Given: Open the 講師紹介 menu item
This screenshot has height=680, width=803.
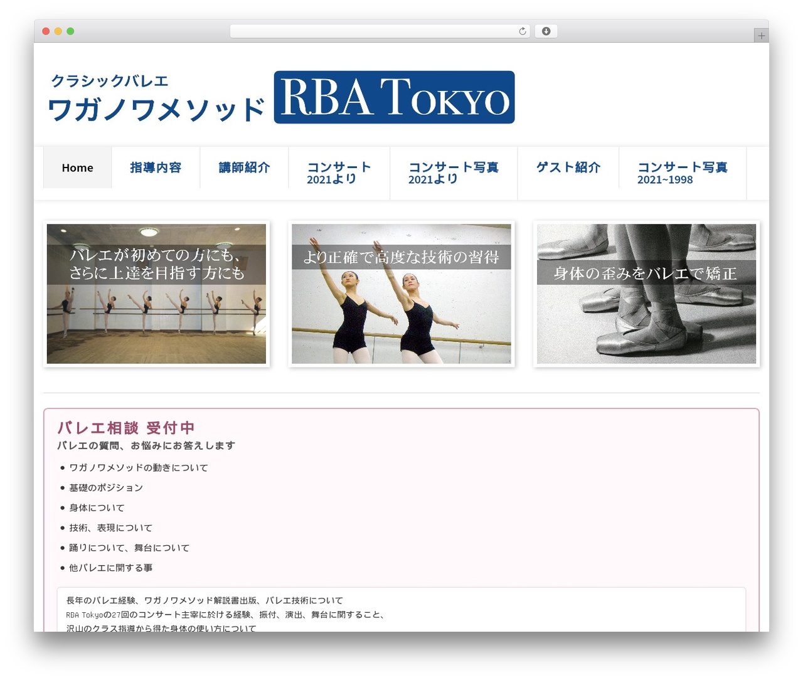Looking at the screenshot, I should coord(244,167).
